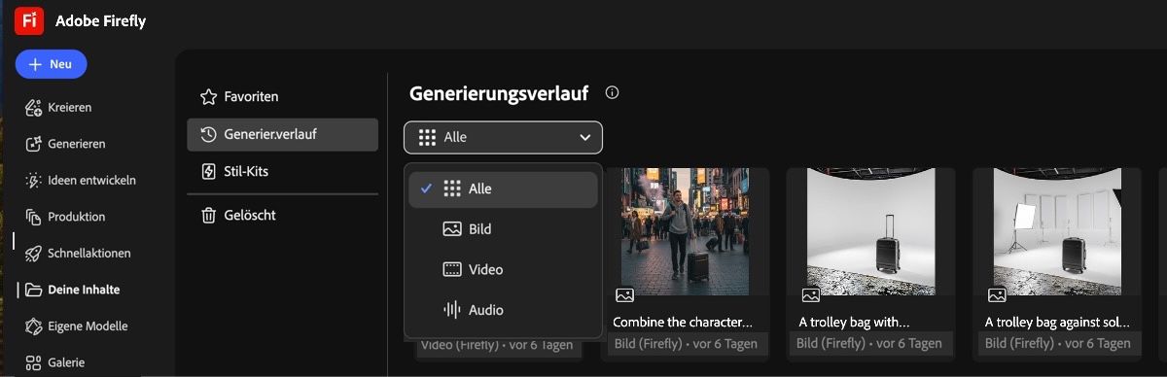Open the 'A trolley bag against sol...' thumbnail
This screenshot has width=1167, height=377.
[1057, 232]
